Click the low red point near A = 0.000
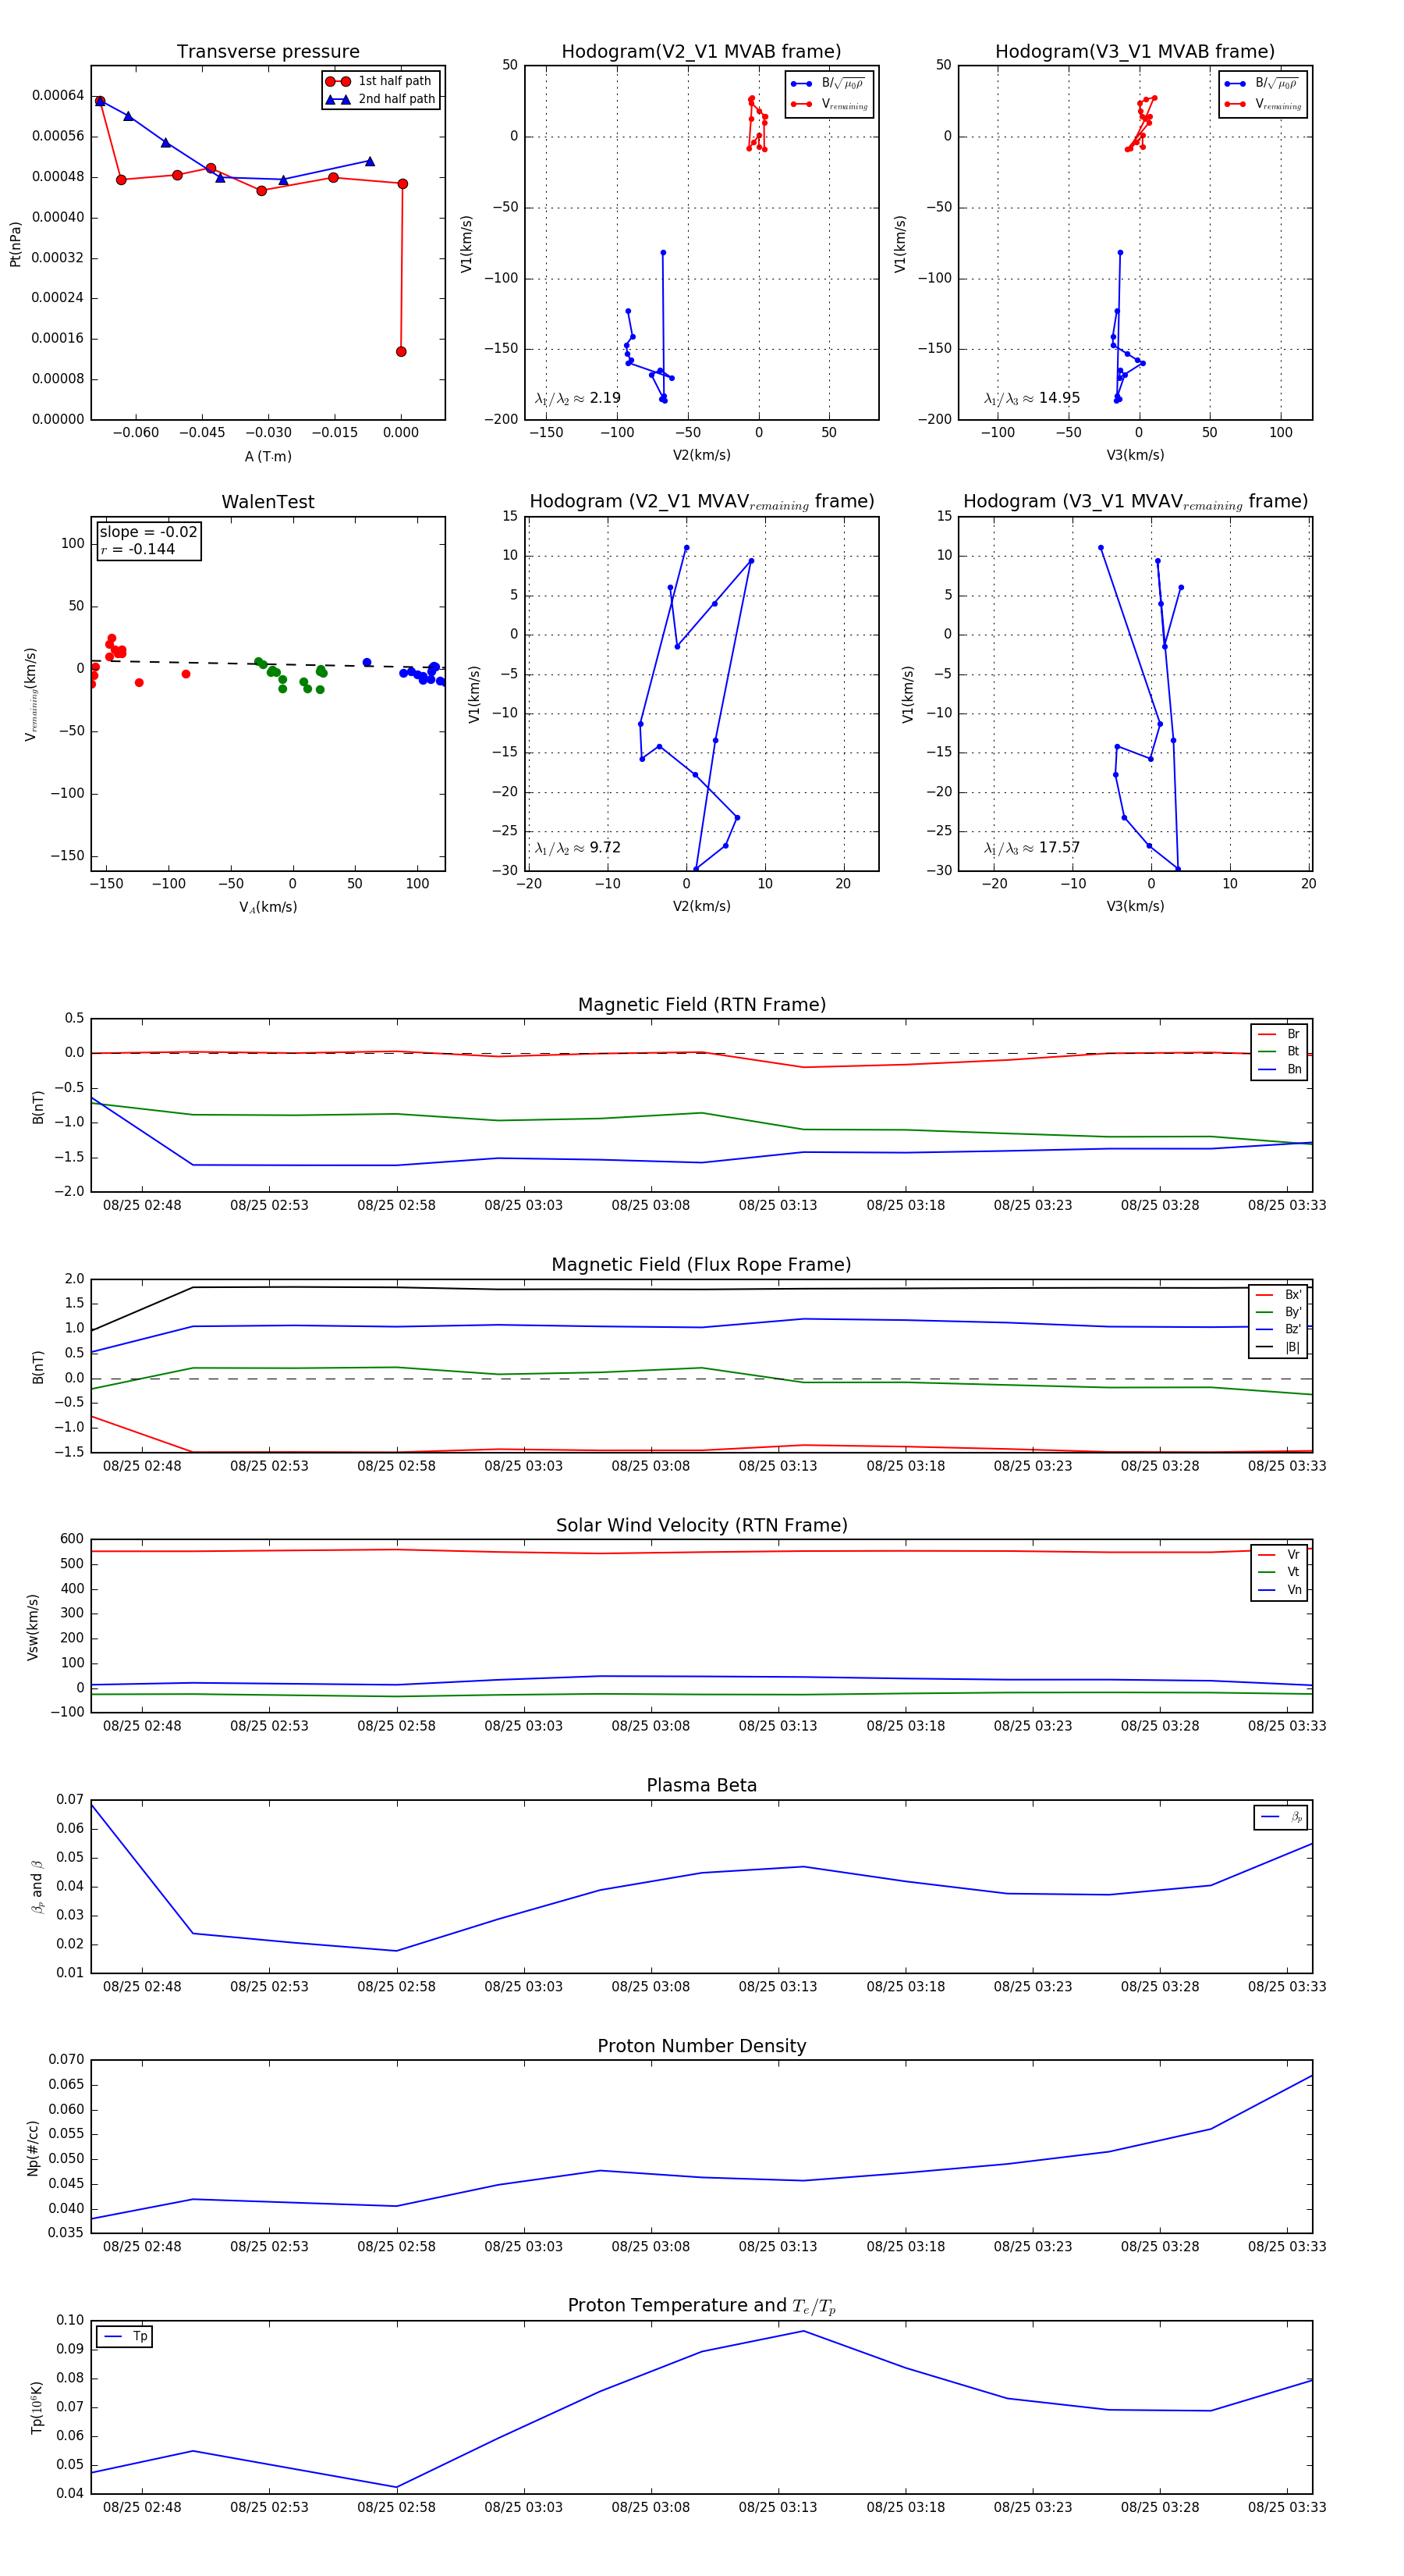Image resolution: width=1404 pixels, height=2576 pixels. 401,351
